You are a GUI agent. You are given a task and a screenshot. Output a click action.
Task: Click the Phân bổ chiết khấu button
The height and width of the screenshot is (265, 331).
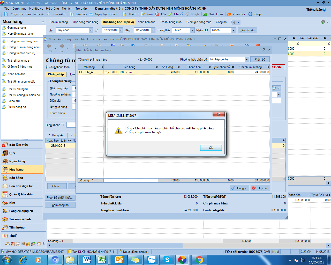60,197
